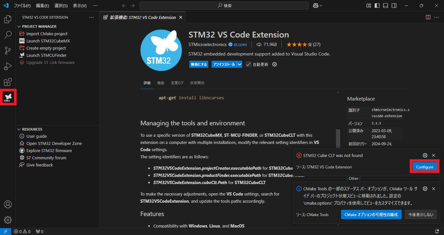This screenshot has height=235, width=444.
Task: Collapse the RESOURCES section
Action: click(x=19, y=129)
